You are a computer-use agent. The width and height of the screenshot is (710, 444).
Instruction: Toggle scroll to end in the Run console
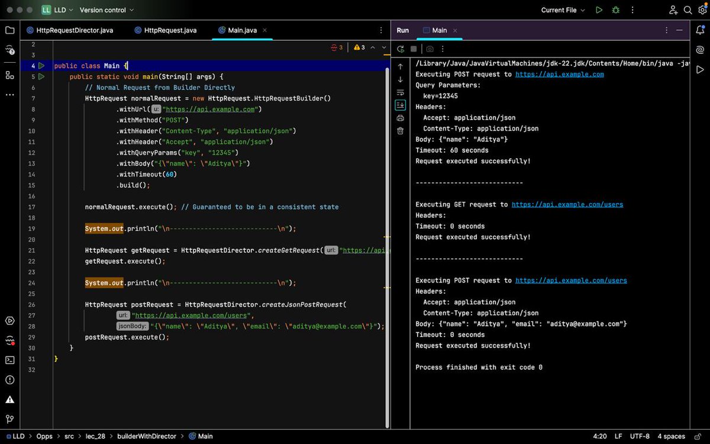coord(401,105)
